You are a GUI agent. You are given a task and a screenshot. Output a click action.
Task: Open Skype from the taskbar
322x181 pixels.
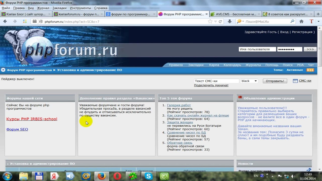click(x=148, y=176)
